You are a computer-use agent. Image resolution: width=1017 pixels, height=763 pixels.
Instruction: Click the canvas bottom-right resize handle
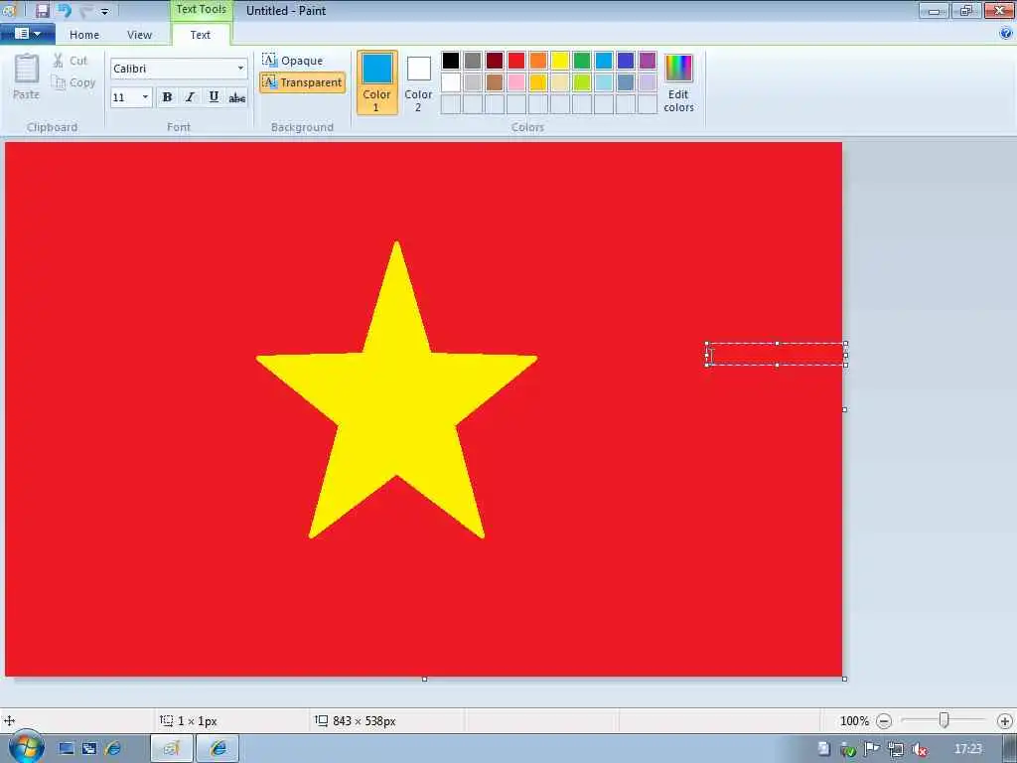(x=844, y=679)
